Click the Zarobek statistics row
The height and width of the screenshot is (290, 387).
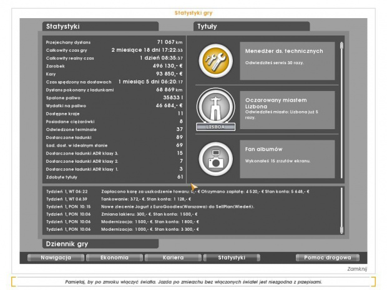click(114, 65)
